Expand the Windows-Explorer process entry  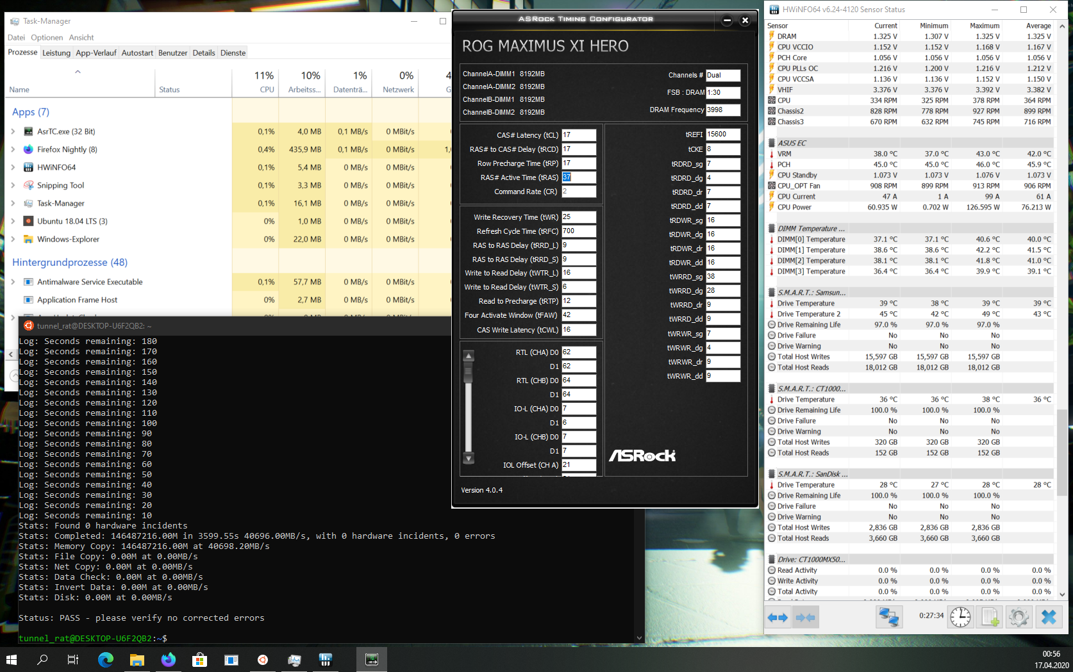tap(13, 239)
